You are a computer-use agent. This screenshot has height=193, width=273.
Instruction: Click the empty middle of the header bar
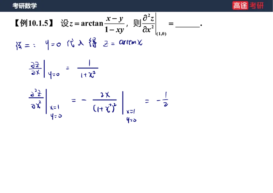pyautogui.click(x=136, y=6)
